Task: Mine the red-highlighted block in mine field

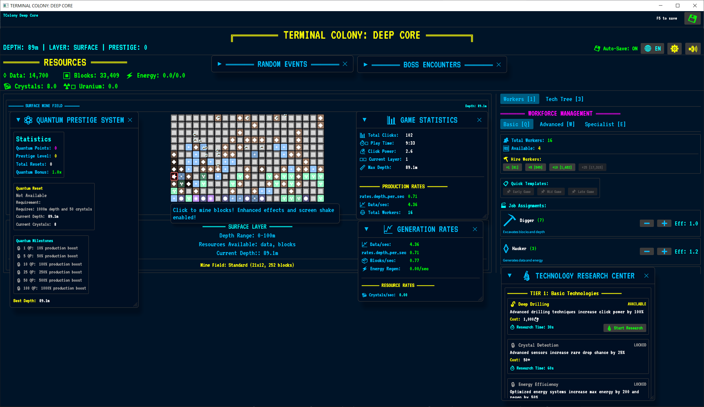Action: pyautogui.click(x=174, y=176)
